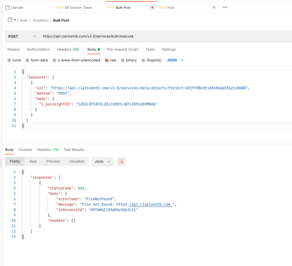Open the response Body tab
The image size is (292, 266).
pos(9,150)
